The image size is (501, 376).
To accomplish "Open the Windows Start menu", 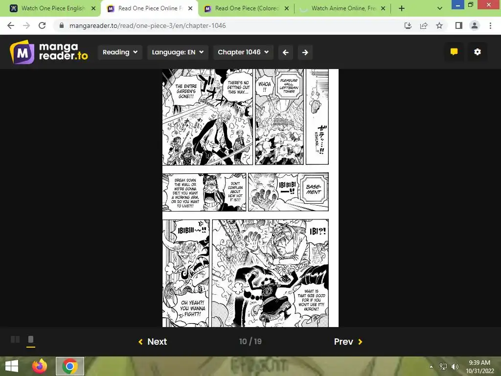I will [12, 366].
